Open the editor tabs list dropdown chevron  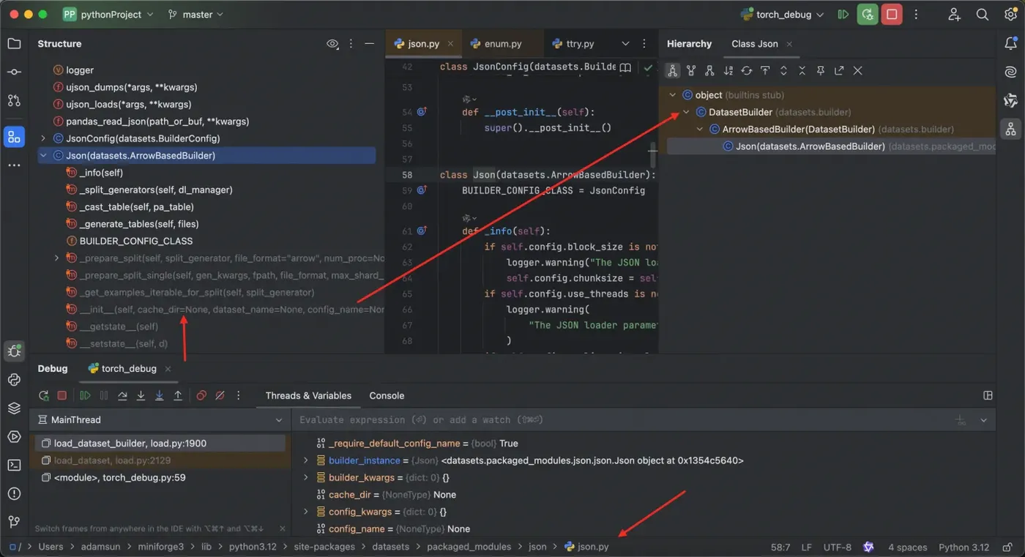625,44
